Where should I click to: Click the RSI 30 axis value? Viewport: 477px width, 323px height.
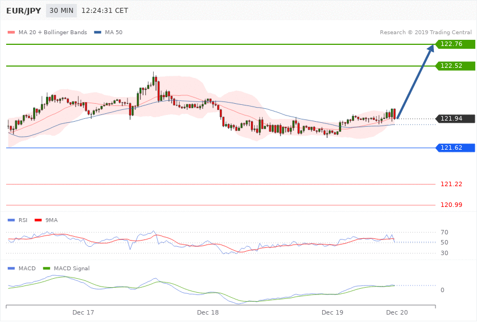pyautogui.click(x=444, y=253)
